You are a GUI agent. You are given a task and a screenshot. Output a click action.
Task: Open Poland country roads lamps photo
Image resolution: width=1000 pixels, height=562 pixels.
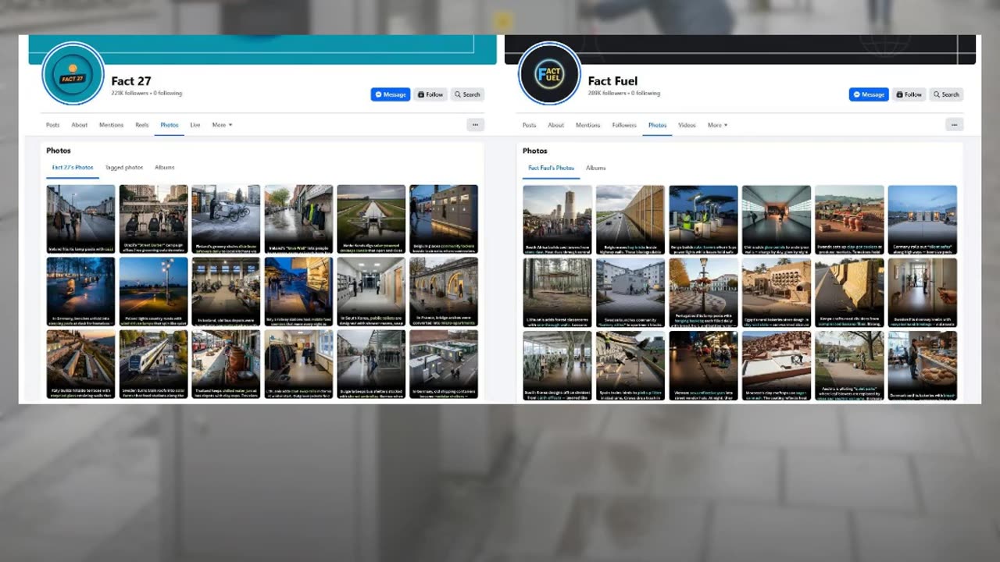(x=153, y=292)
